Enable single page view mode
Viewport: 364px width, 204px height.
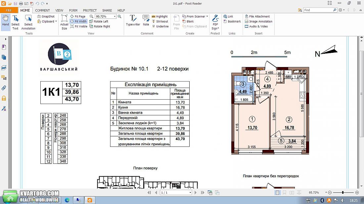277,193
